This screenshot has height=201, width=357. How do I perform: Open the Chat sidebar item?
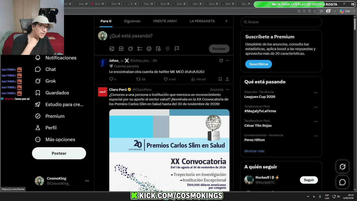(45, 69)
